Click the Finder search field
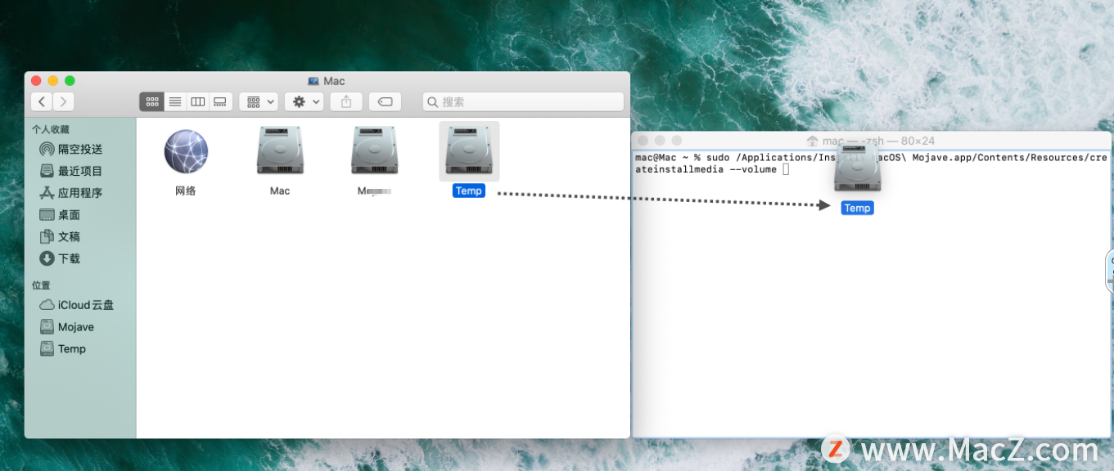Screen dimensions: 1114x471 click(523, 101)
